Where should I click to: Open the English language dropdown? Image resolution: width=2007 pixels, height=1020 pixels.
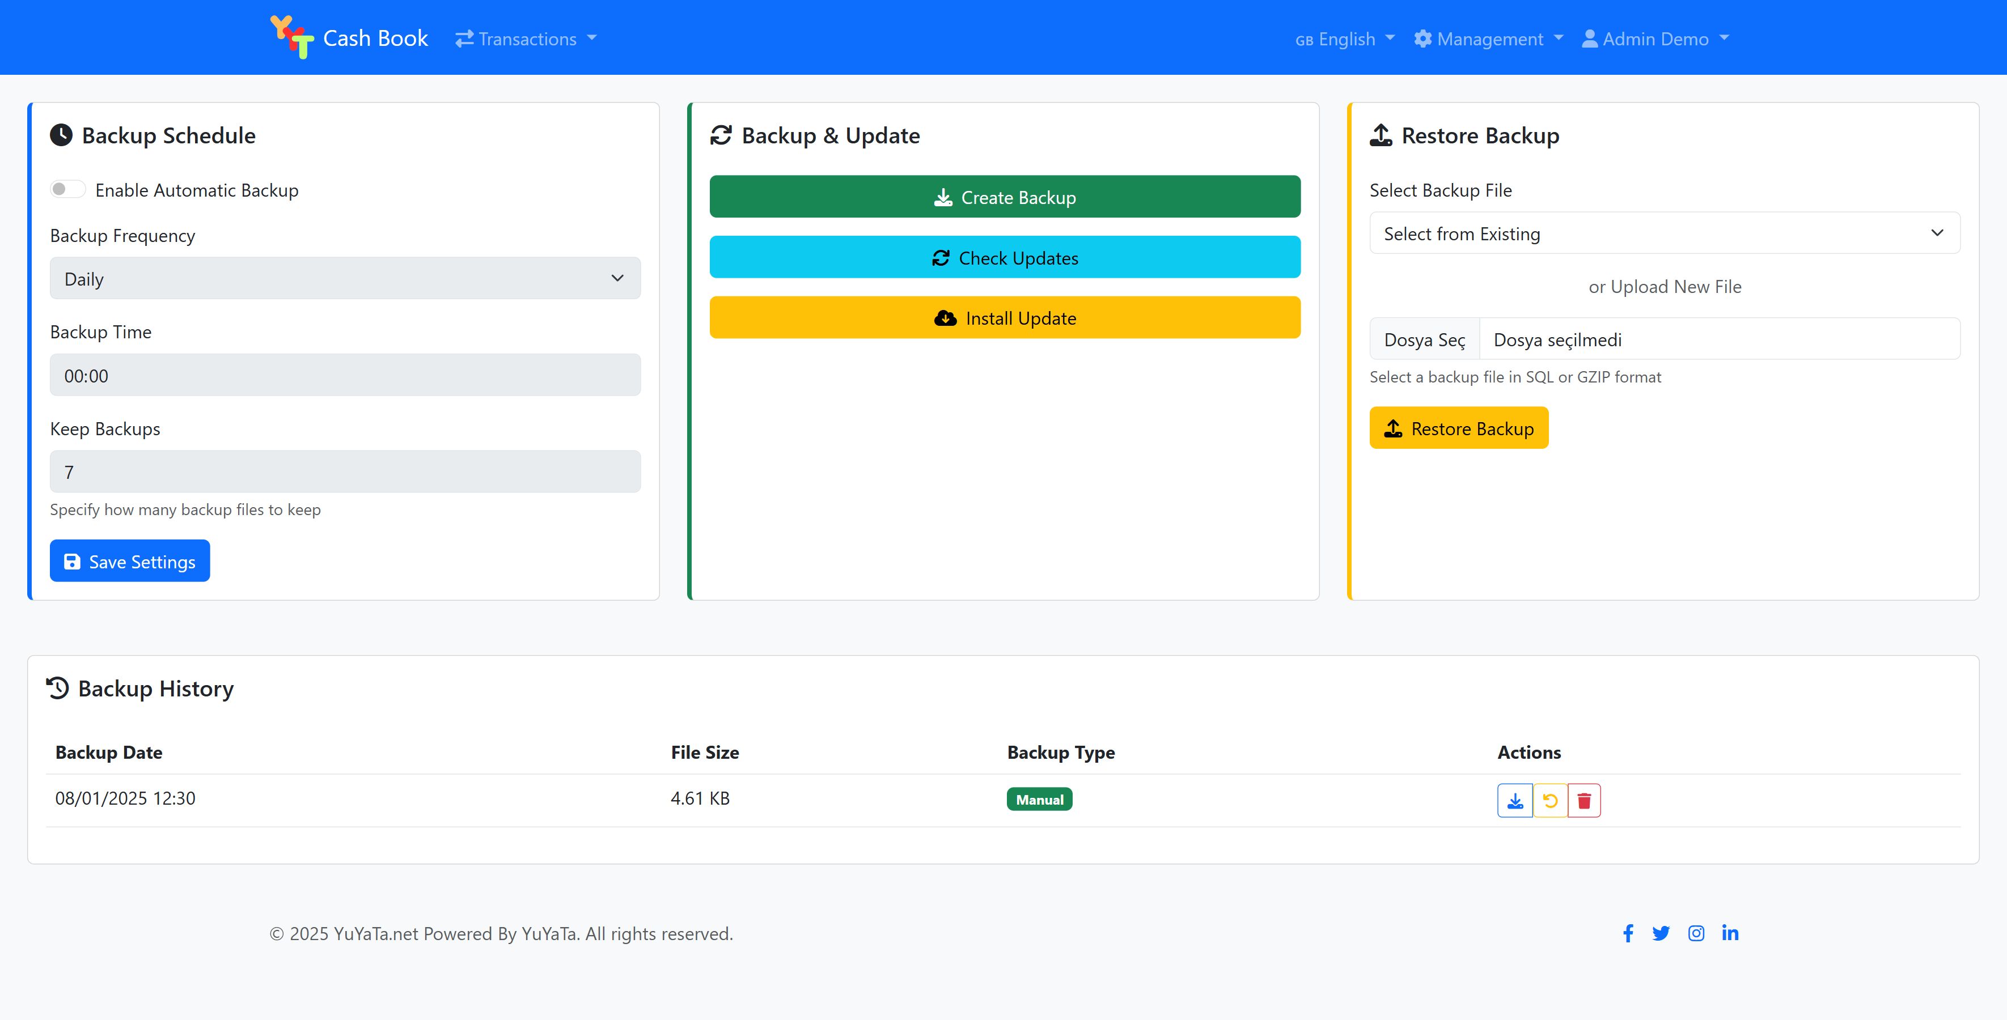(x=1345, y=39)
